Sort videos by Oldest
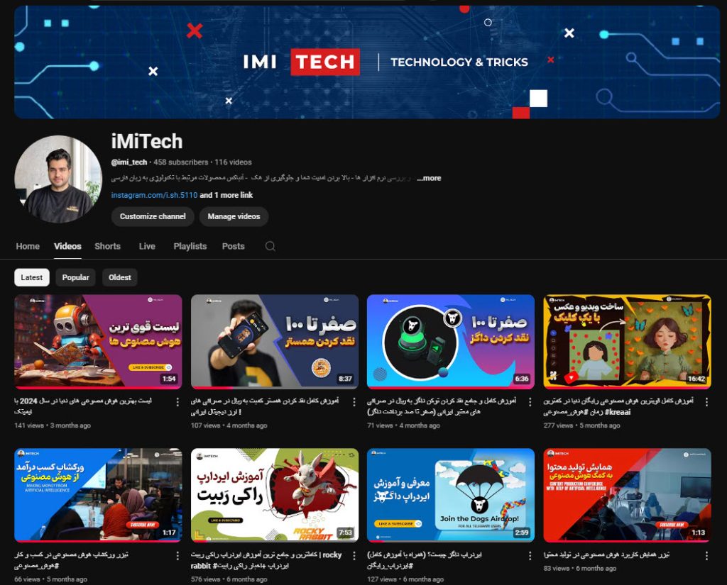The image size is (727, 585). [x=120, y=277]
